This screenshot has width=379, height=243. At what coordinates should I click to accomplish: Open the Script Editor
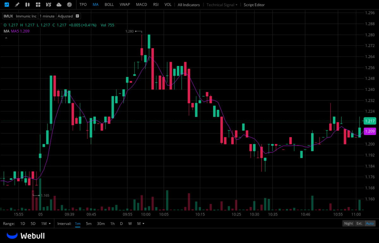click(x=254, y=5)
